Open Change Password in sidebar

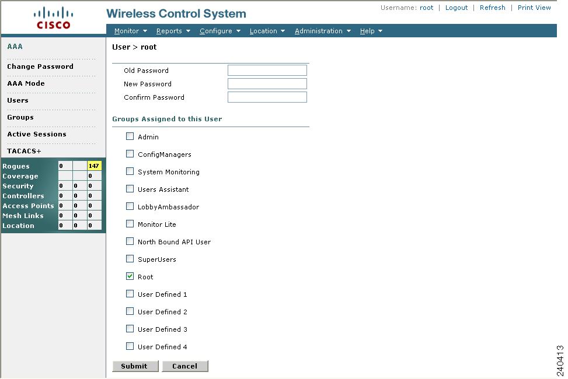pyautogui.click(x=40, y=66)
